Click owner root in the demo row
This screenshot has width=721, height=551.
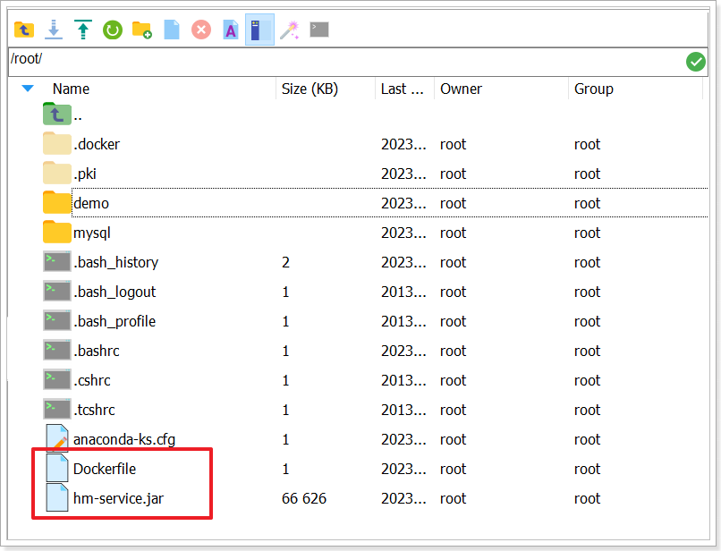pos(453,203)
